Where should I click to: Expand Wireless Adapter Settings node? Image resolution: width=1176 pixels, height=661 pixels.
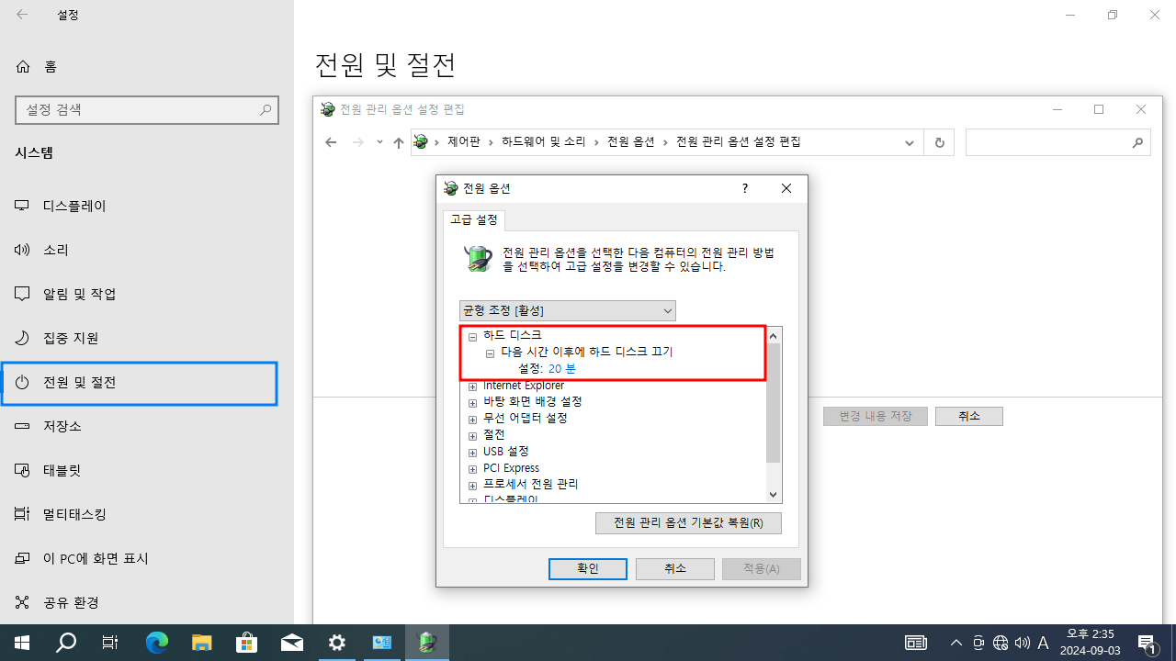(x=472, y=420)
